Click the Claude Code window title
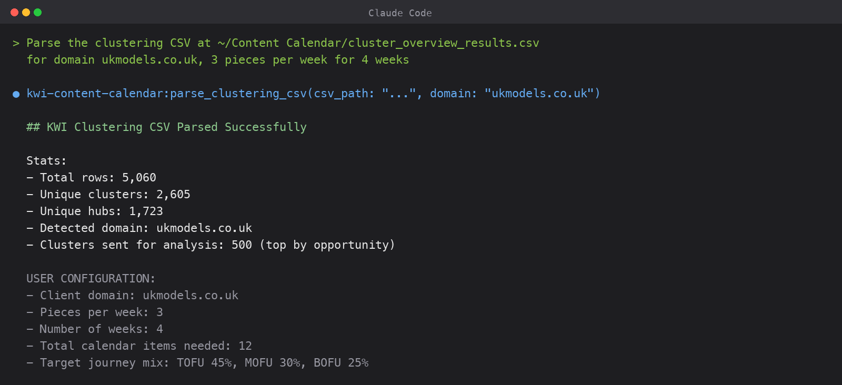842x385 pixels. point(400,13)
